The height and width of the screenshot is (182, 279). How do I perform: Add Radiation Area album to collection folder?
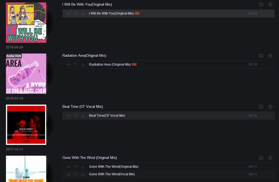pos(261,56)
